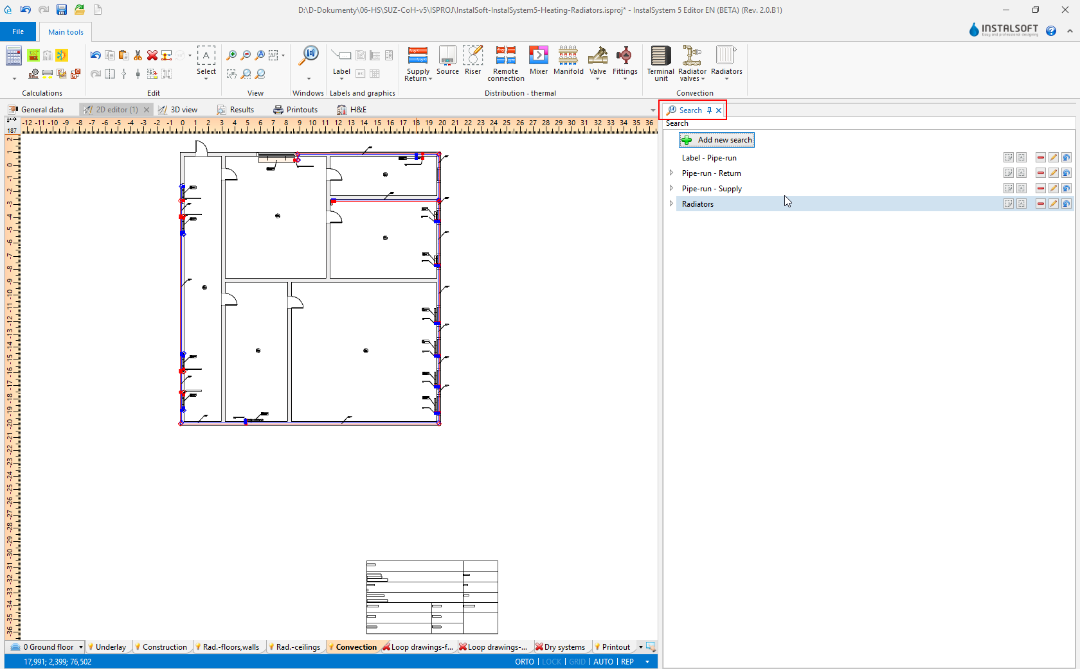Expand the Radiators search tree item
This screenshot has width=1080, height=669.
click(671, 204)
